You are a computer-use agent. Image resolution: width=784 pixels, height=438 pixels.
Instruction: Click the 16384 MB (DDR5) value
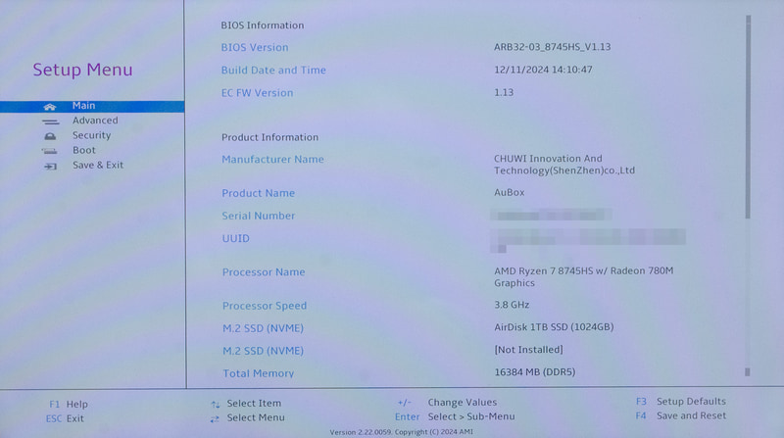click(x=535, y=372)
